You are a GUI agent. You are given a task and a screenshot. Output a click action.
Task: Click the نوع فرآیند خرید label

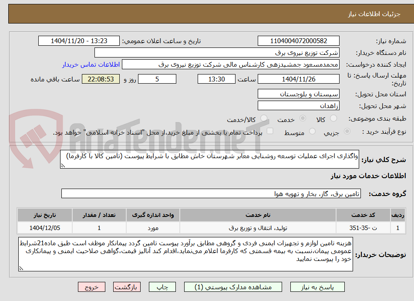tap(384, 132)
